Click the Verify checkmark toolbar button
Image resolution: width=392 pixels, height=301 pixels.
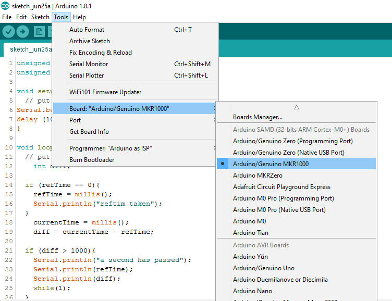tap(8, 32)
